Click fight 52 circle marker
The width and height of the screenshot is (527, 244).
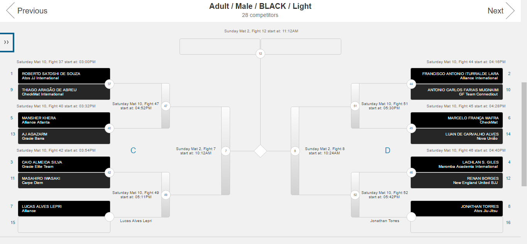pos(355,195)
